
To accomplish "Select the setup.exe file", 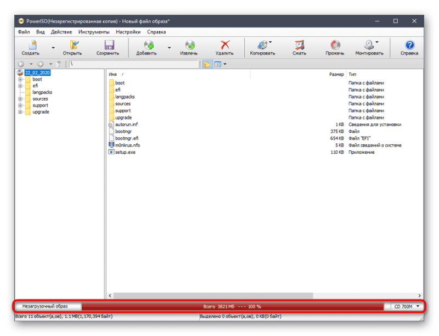I will coord(125,152).
